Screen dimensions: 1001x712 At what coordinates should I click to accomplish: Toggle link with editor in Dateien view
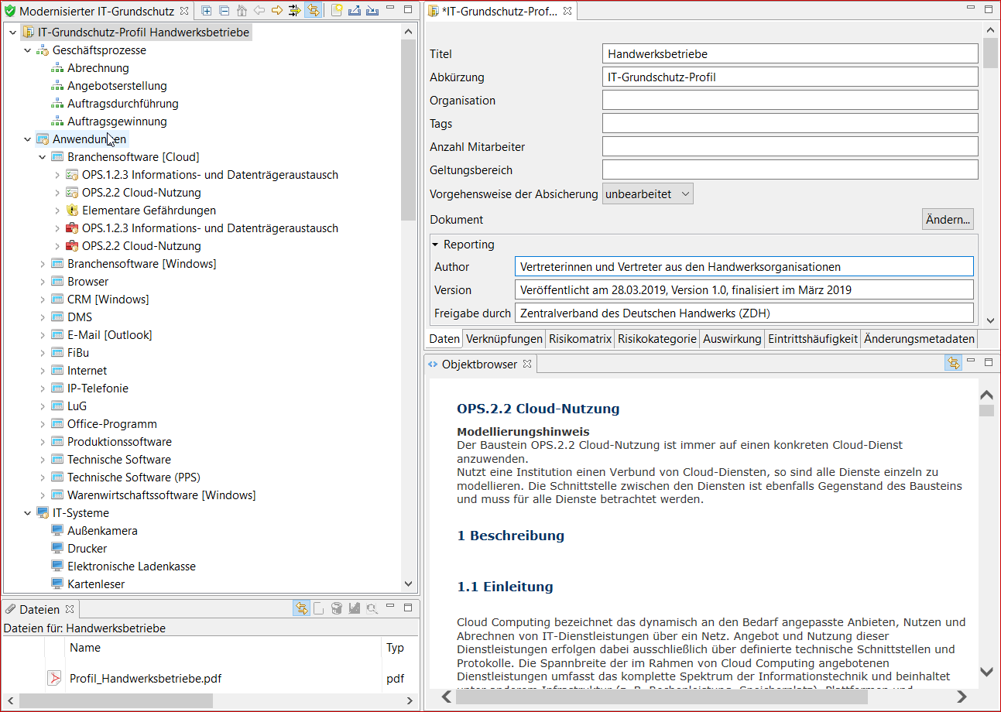pyautogui.click(x=301, y=609)
